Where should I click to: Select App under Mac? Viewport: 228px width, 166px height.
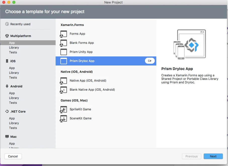(x=12, y=143)
